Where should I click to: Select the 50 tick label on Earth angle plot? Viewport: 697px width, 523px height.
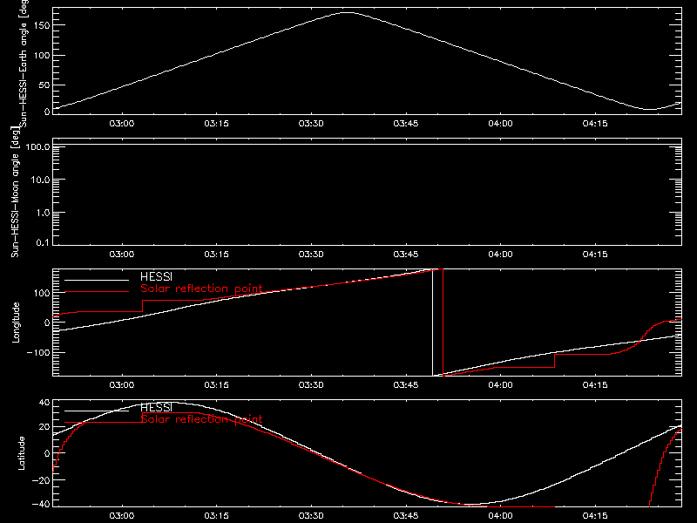coord(44,85)
